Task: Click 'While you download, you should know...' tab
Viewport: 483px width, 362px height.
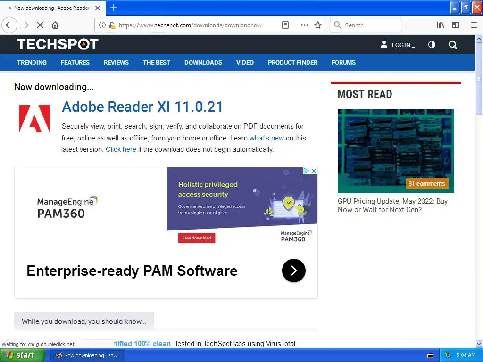Action: coord(84,321)
